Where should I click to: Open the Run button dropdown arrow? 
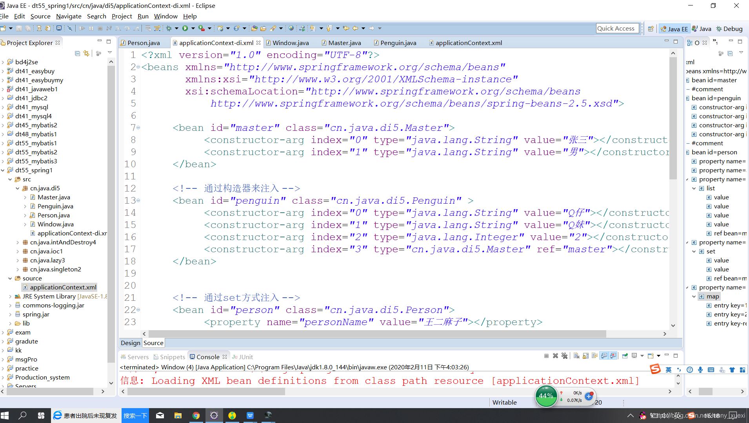tap(193, 28)
